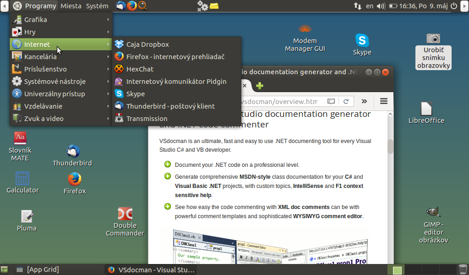Switch to the second workspace
This screenshot has width=469, height=275.
pyautogui.click(x=413, y=269)
